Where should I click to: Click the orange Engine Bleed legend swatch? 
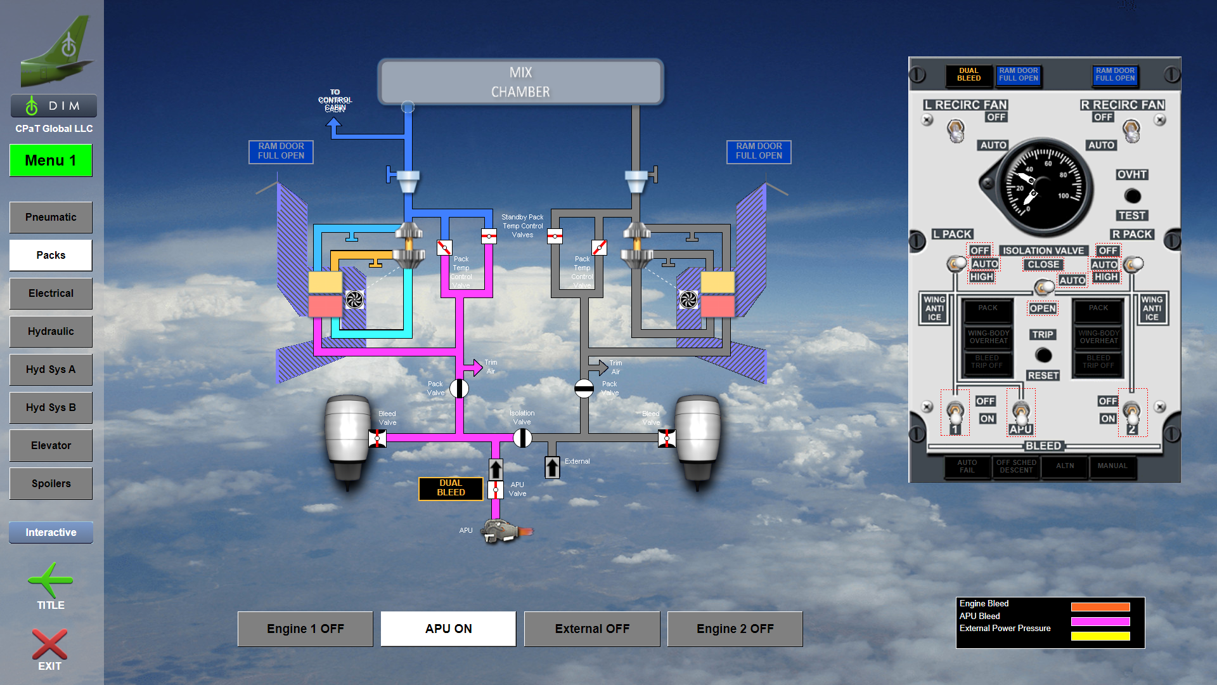[x=1100, y=607]
